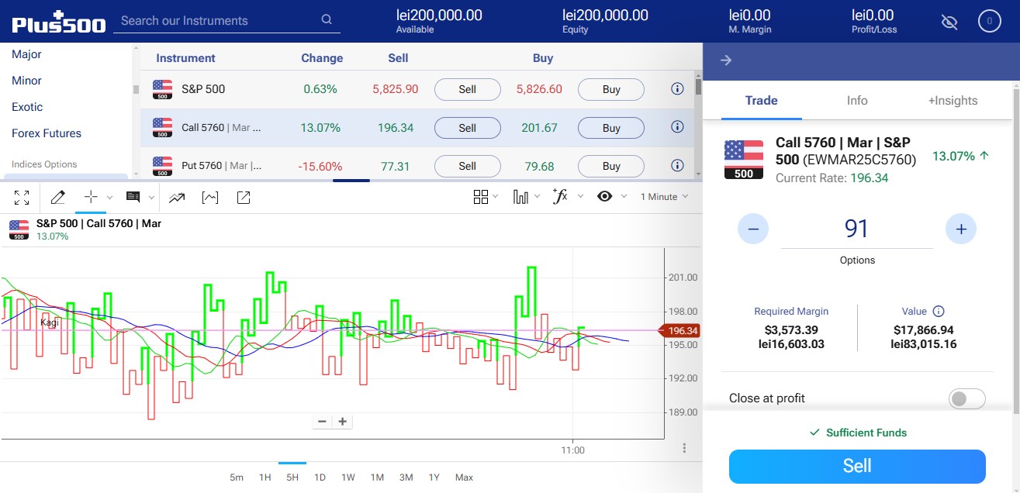
Task: Open chart type selector dropdown
Action: pyautogui.click(x=527, y=197)
